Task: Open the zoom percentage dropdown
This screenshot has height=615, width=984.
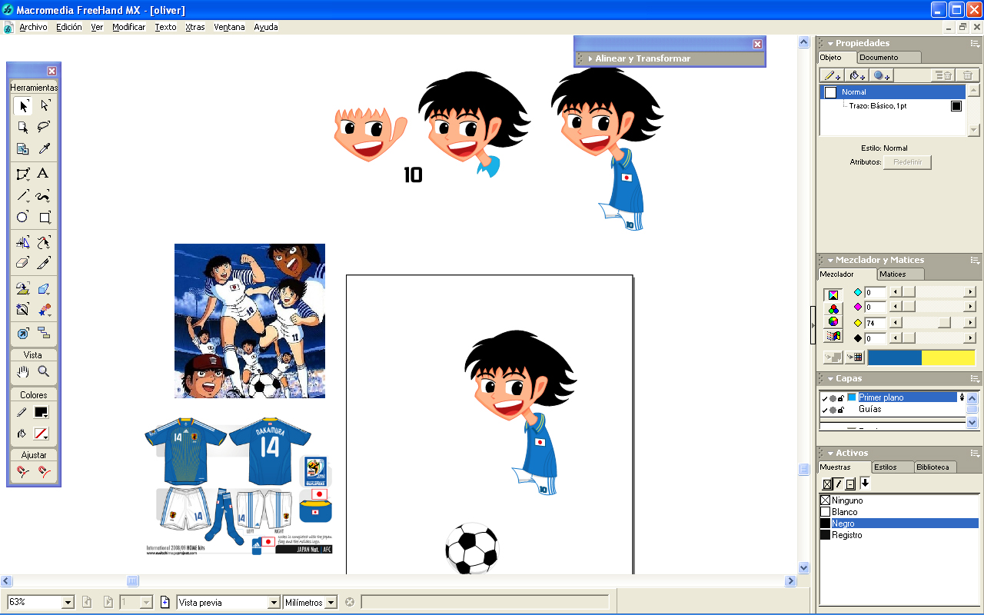Action: tap(68, 603)
